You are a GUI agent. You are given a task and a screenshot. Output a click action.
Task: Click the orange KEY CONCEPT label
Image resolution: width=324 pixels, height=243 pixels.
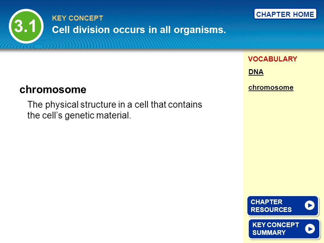78,18
